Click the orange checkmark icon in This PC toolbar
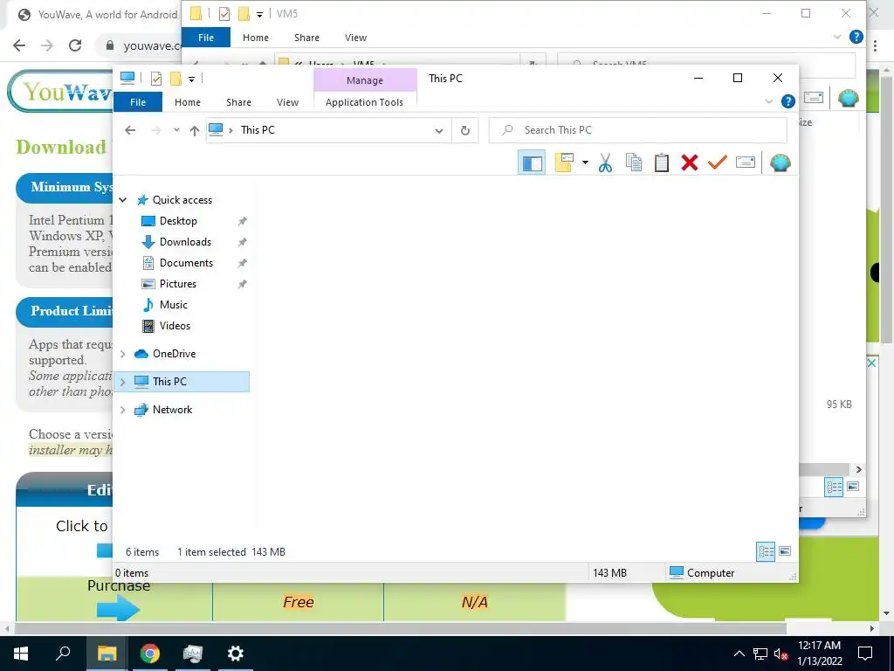The width and height of the screenshot is (894, 671). coord(718,163)
